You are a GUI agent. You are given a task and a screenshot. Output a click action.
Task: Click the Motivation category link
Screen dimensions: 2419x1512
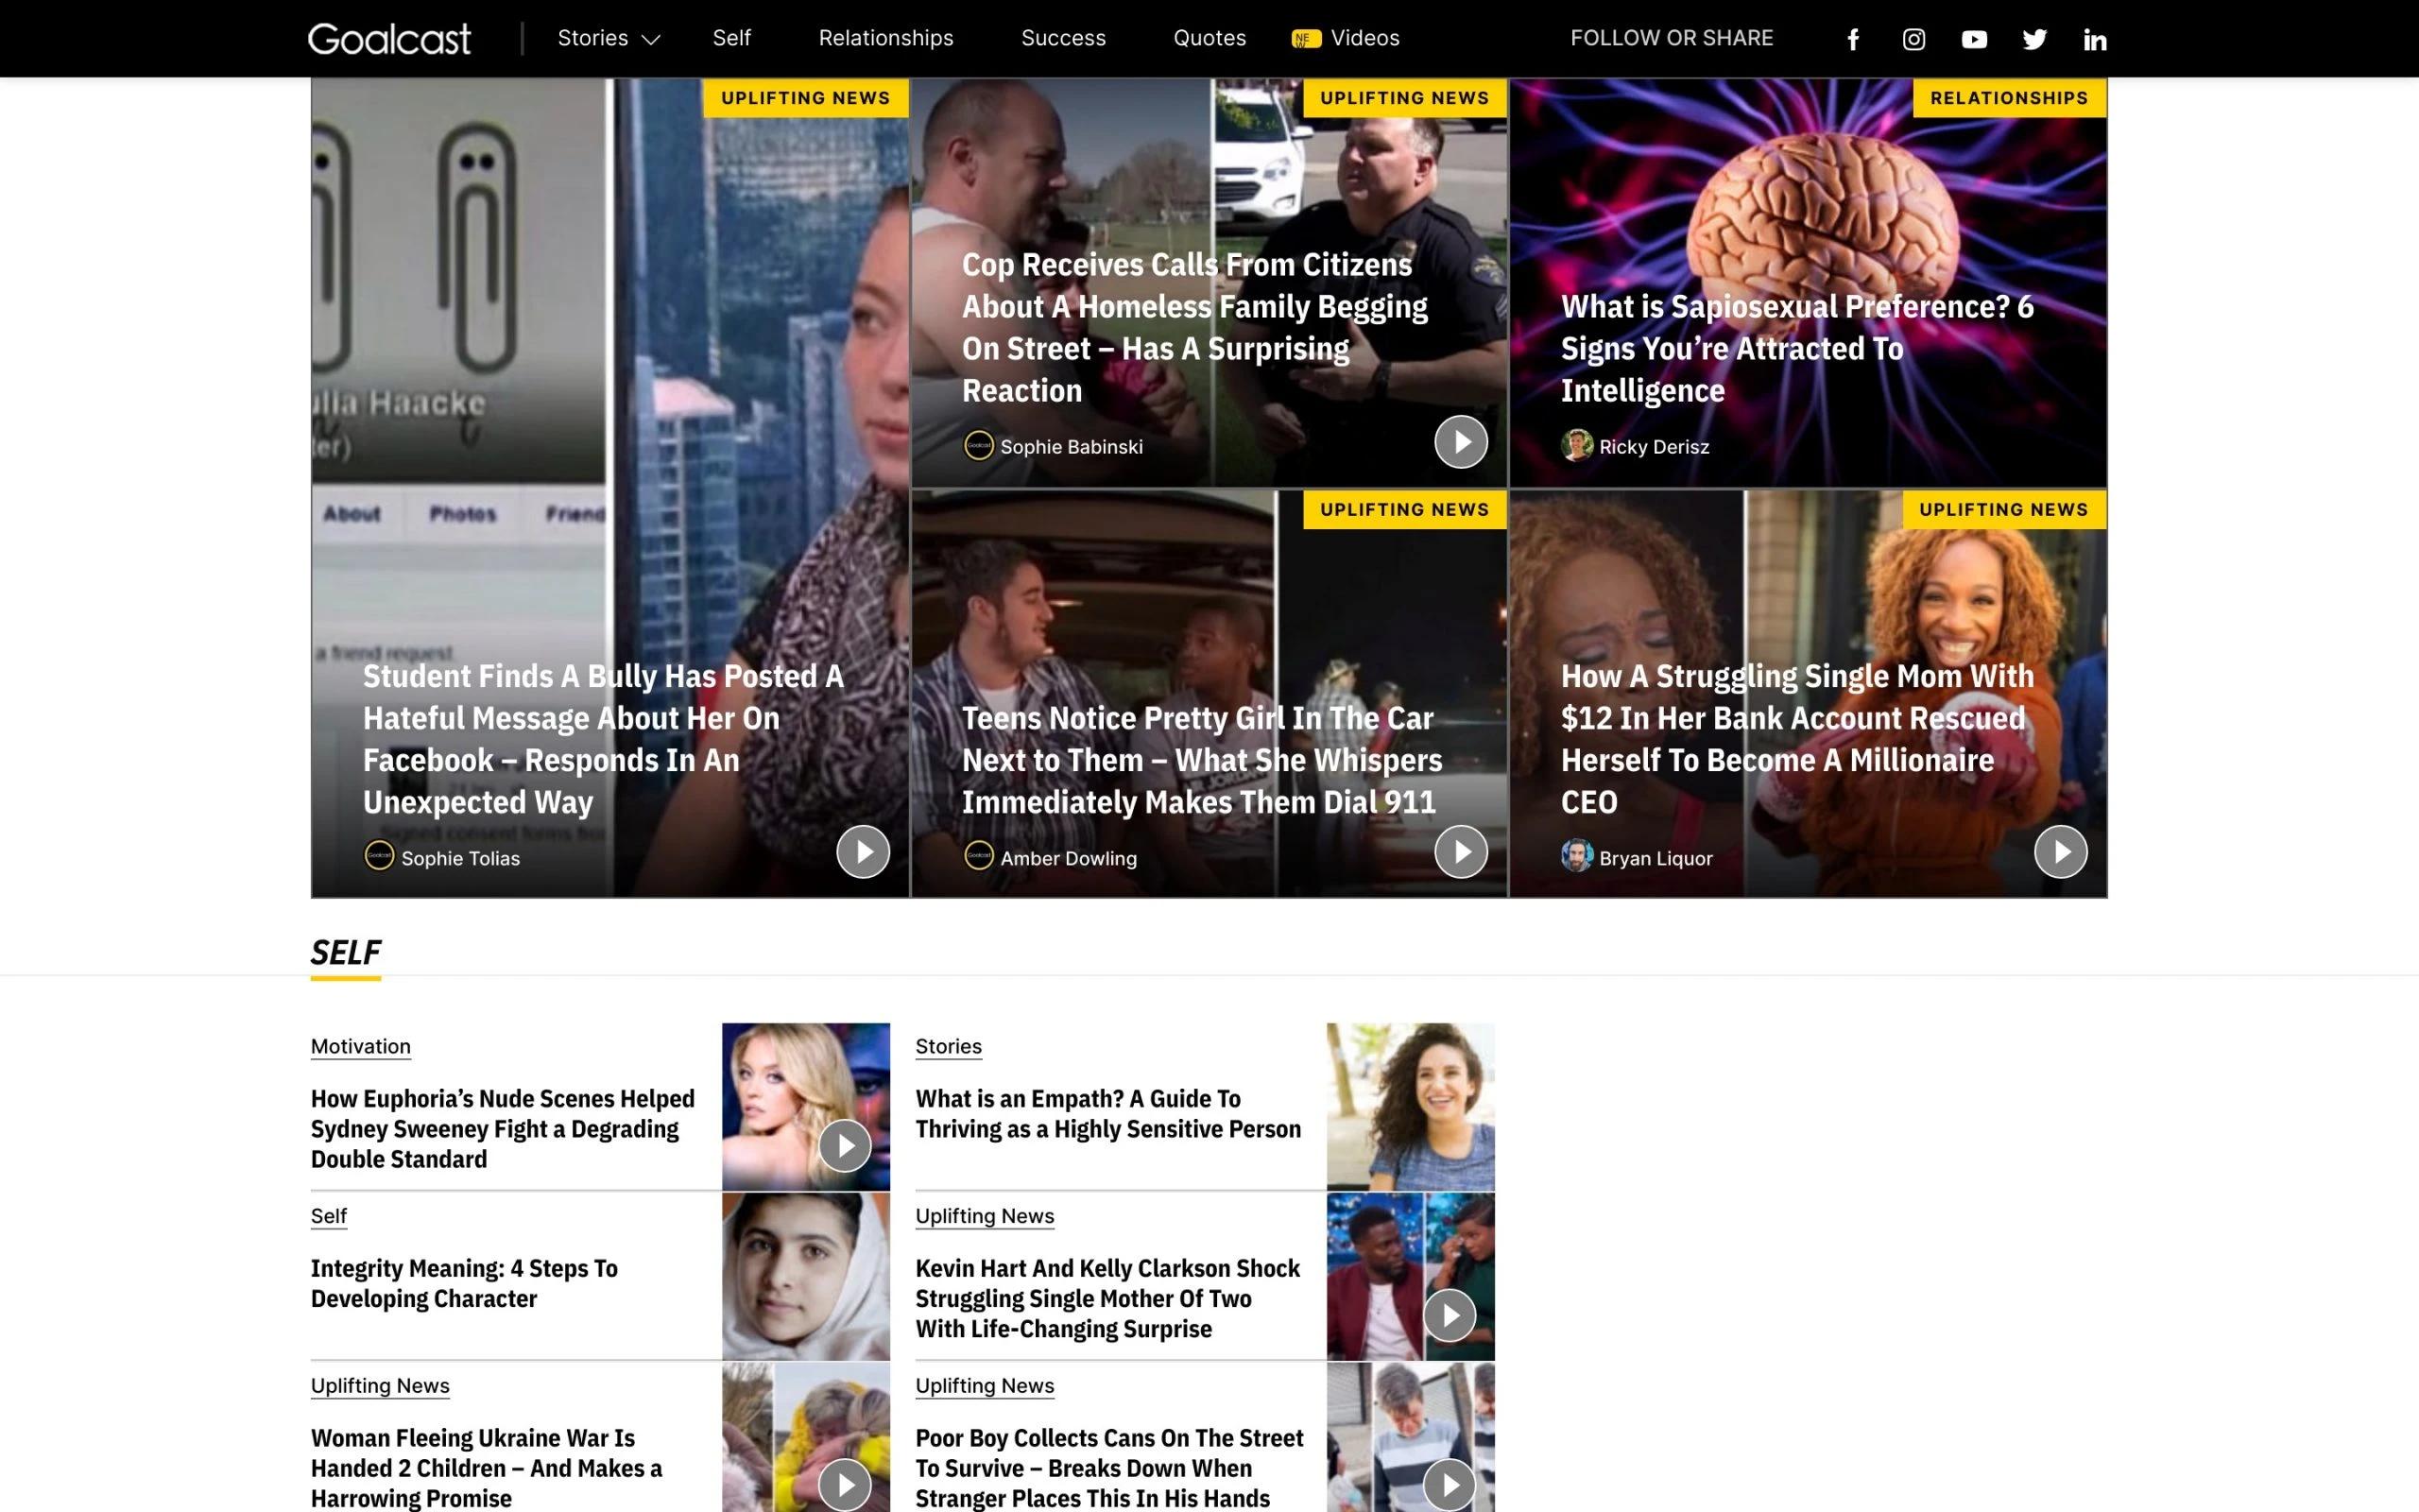coord(360,1046)
